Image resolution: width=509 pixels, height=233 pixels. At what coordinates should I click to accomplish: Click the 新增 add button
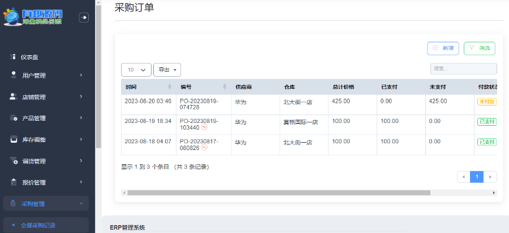coord(443,49)
